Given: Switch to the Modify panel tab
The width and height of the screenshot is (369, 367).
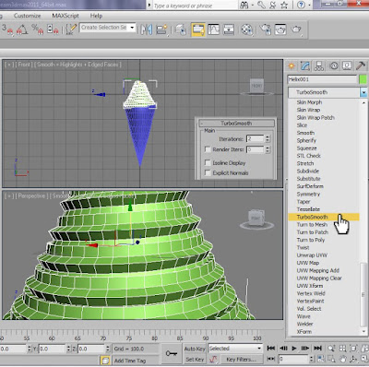Looking at the screenshot, I should pyautogui.click(x=305, y=65).
